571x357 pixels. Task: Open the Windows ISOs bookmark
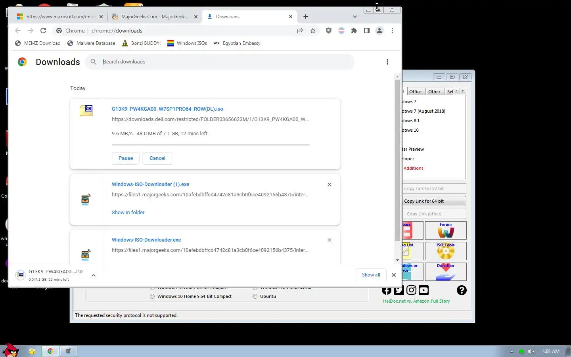(x=187, y=43)
